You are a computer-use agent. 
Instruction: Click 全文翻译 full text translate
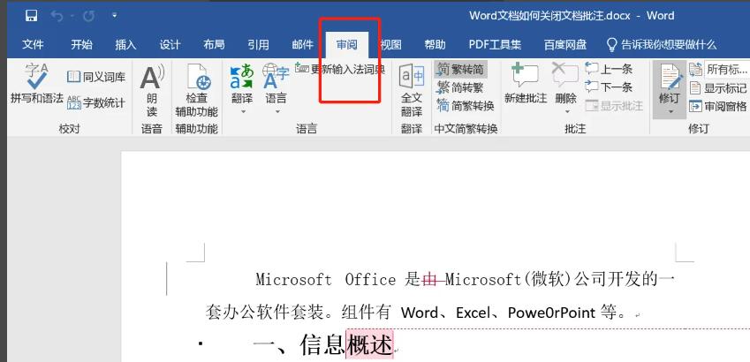[412, 91]
